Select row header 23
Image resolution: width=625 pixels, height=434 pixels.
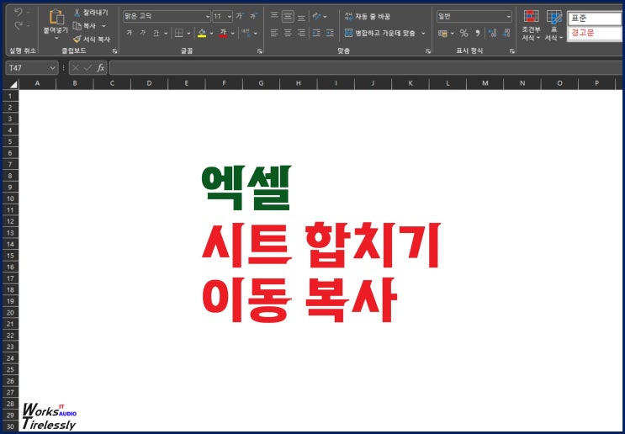click(10, 347)
